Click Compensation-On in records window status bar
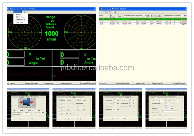The height and width of the screenshot is (136, 194). point(157,83)
